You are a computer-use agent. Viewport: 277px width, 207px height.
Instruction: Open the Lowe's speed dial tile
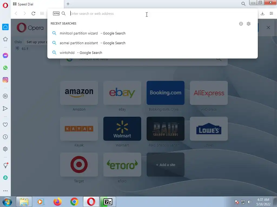pos(209,129)
